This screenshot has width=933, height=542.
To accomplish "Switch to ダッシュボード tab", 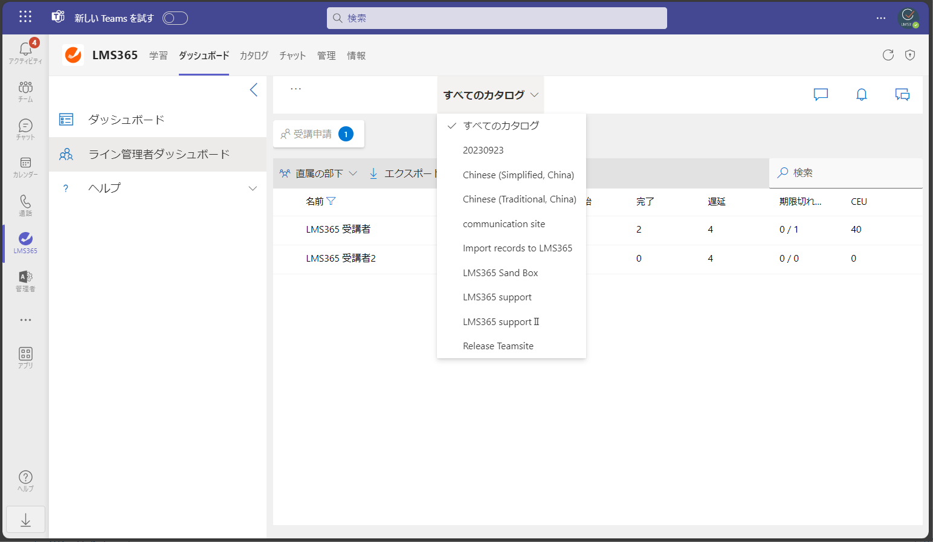I will click(x=204, y=56).
